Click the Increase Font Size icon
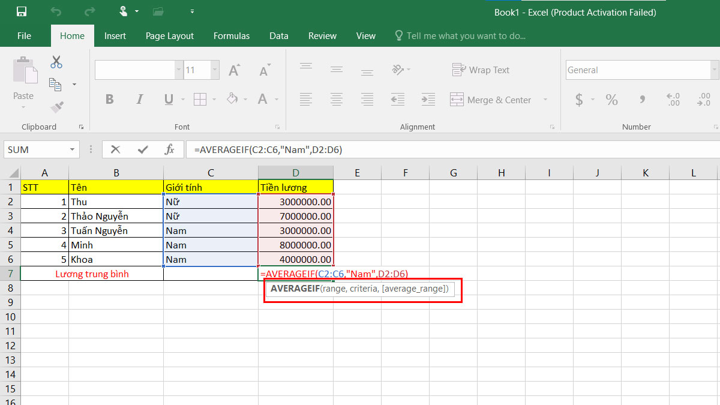The height and width of the screenshot is (405, 720). tap(233, 69)
